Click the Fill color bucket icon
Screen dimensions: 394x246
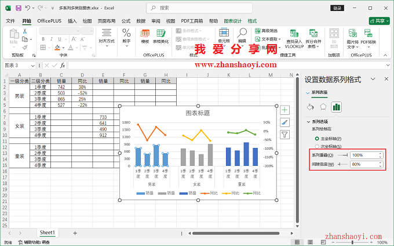click(57, 48)
